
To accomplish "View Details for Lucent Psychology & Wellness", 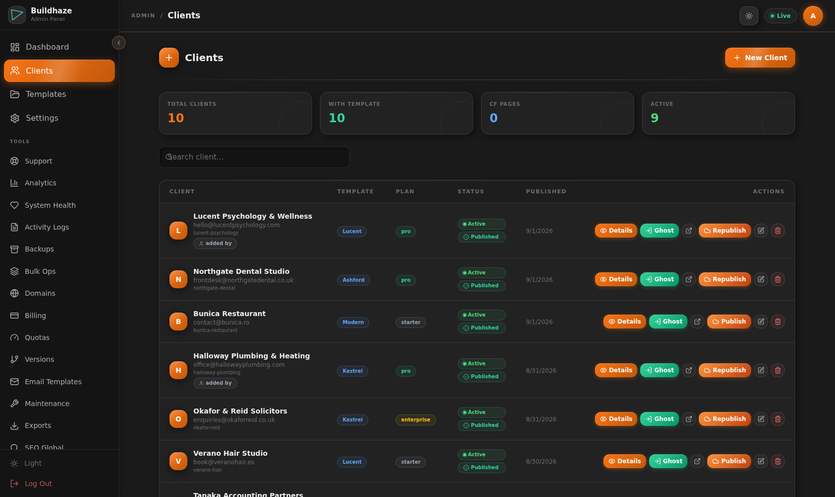I will (616, 231).
